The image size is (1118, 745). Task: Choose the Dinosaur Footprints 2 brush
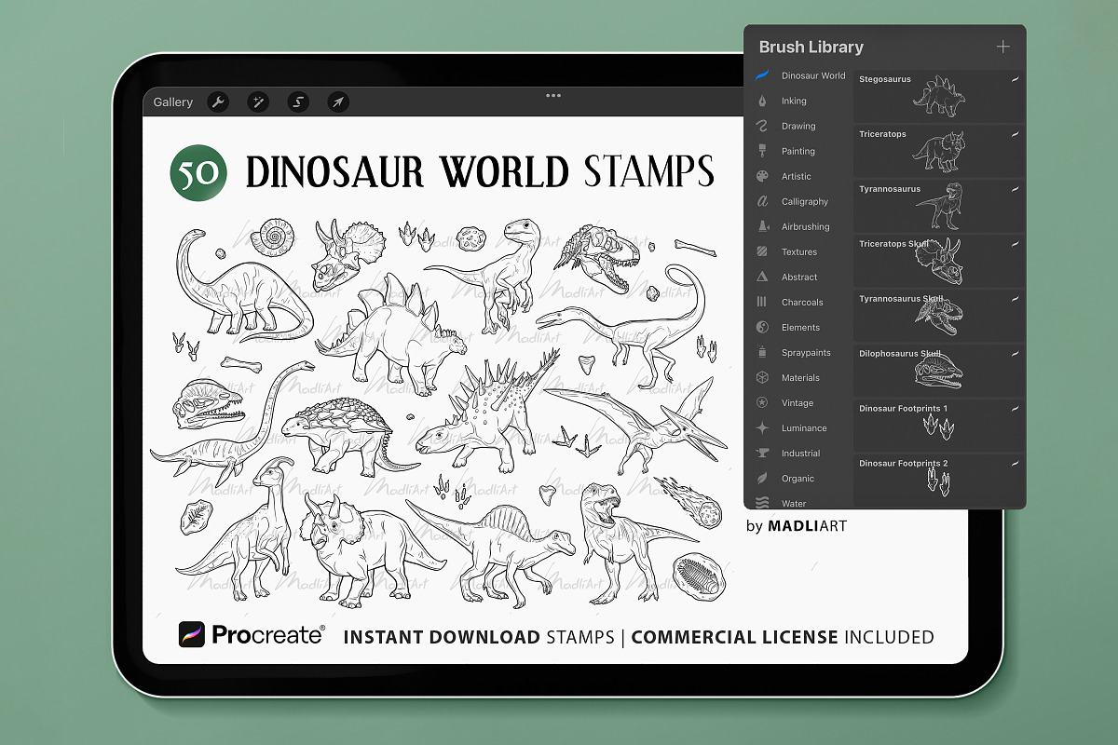tap(939, 480)
